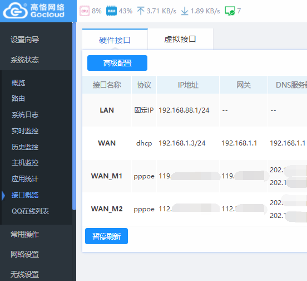Click the 3.71 KB/s upload rate
Viewport: 307px width, 281px height.
coord(161,11)
